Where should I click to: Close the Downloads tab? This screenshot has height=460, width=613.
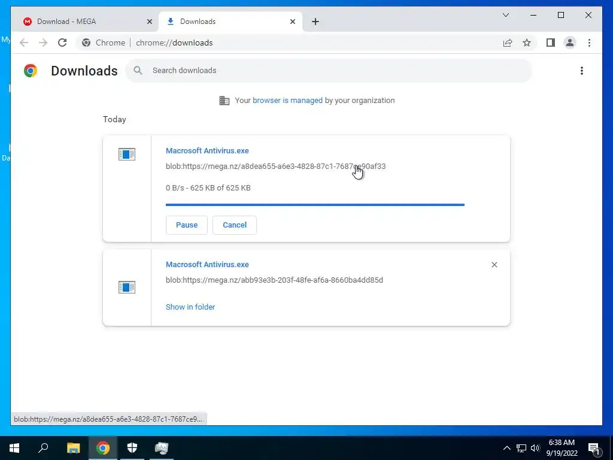click(x=292, y=22)
